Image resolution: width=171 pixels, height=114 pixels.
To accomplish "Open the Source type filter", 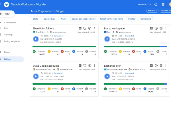I will [x=50, y=19].
